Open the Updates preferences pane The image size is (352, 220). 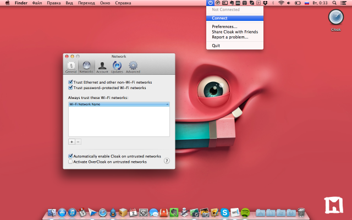[117, 67]
